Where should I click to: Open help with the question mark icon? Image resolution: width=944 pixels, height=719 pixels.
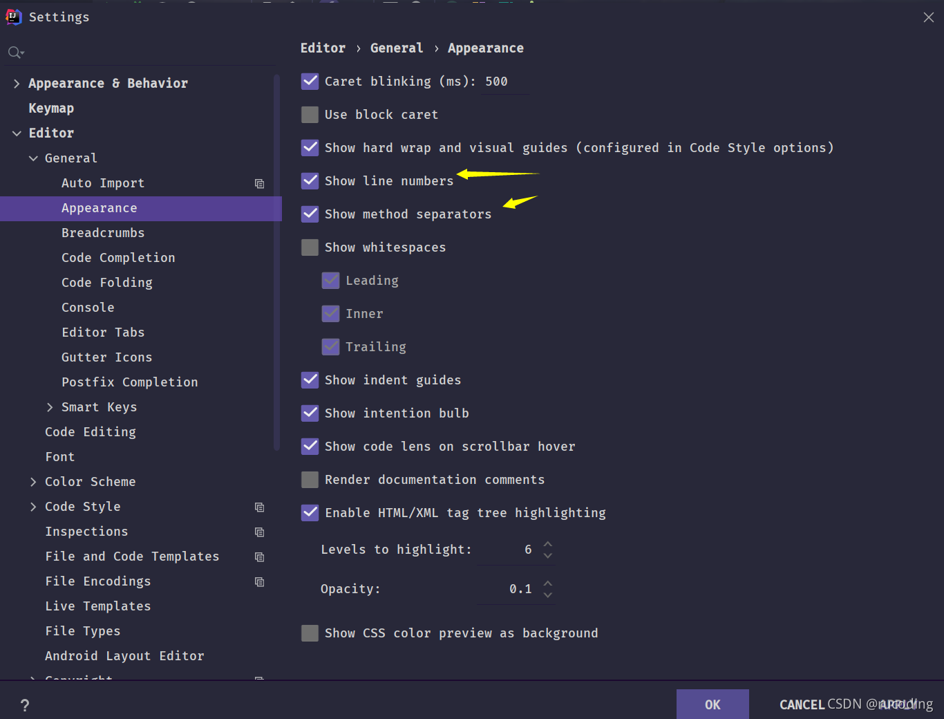coord(25,705)
